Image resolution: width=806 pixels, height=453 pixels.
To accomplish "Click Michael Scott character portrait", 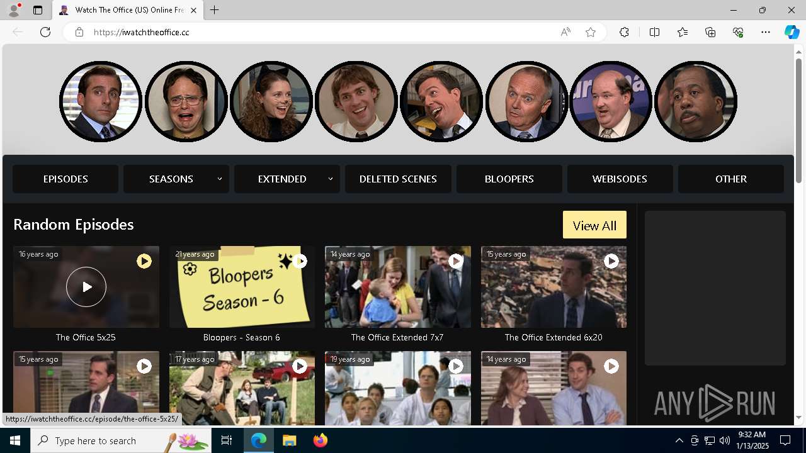I will (101, 101).
